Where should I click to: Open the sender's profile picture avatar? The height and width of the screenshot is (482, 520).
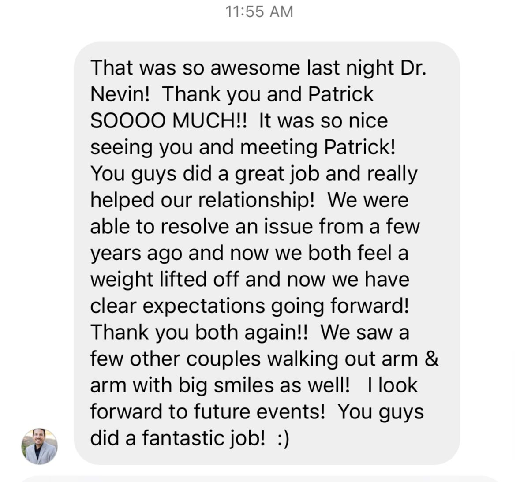[39, 446]
